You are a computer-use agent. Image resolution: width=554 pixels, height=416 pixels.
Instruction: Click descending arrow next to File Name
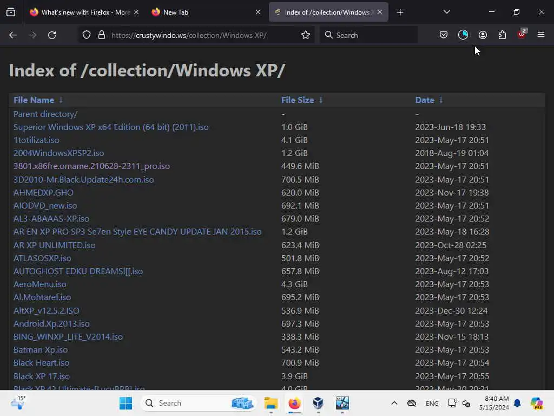(x=61, y=100)
